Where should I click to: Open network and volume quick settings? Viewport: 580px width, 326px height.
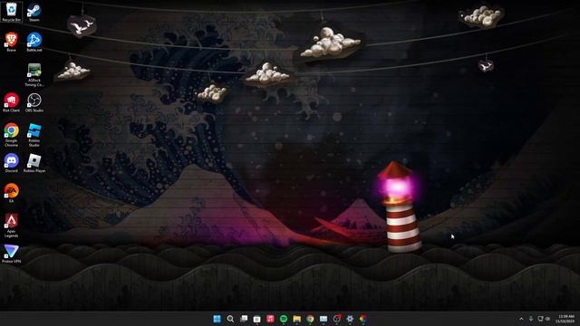pos(544,319)
